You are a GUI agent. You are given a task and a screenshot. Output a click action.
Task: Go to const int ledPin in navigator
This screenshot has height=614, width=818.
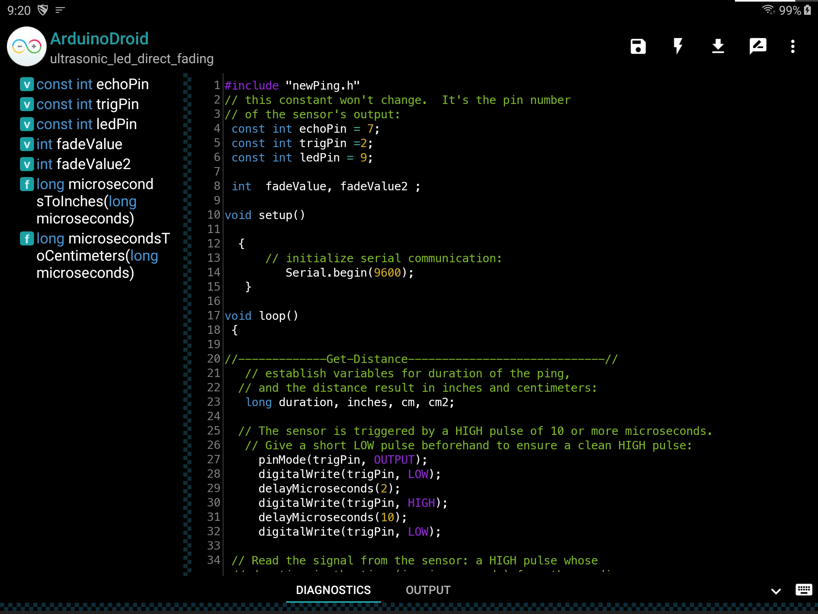tap(86, 124)
